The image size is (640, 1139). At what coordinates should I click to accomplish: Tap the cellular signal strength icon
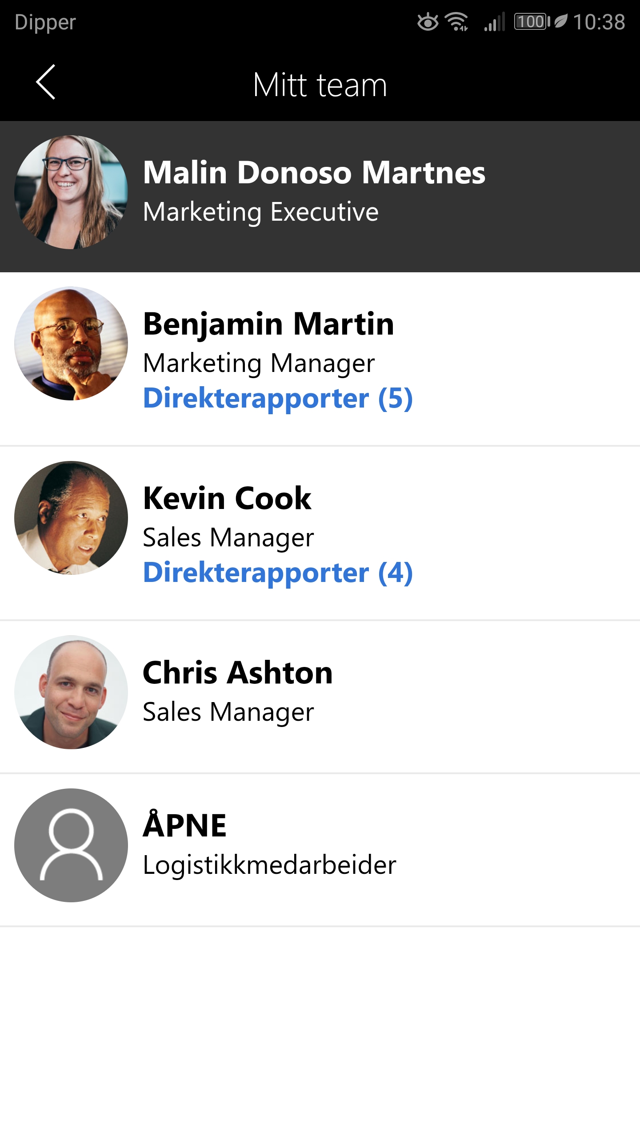(495, 22)
